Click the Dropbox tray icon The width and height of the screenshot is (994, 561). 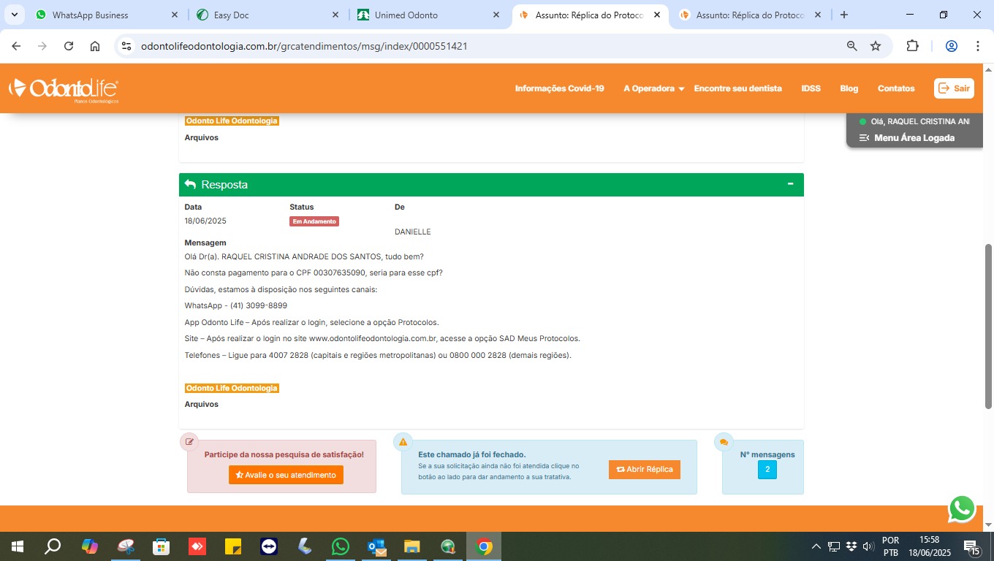[851, 546]
